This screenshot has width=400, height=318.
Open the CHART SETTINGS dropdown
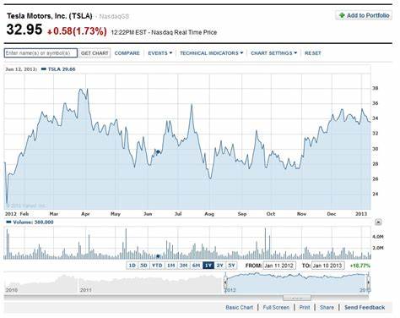point(273,53)
